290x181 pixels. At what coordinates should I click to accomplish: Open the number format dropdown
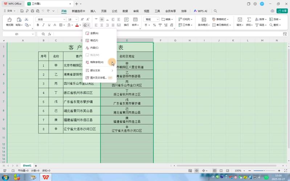[x=158, y=20]
